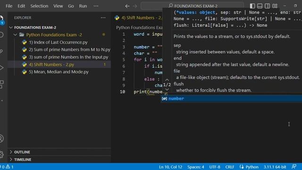Screen dimensions: 302x170
Task: Toggle the secondary side bar layout icon
Action: [267, 6]
